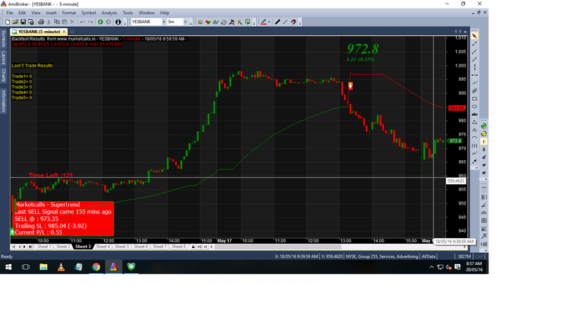Click the red magnet snap icon
Image resolution: width=563 pixels, height=314 pixels.
point(293,22)
